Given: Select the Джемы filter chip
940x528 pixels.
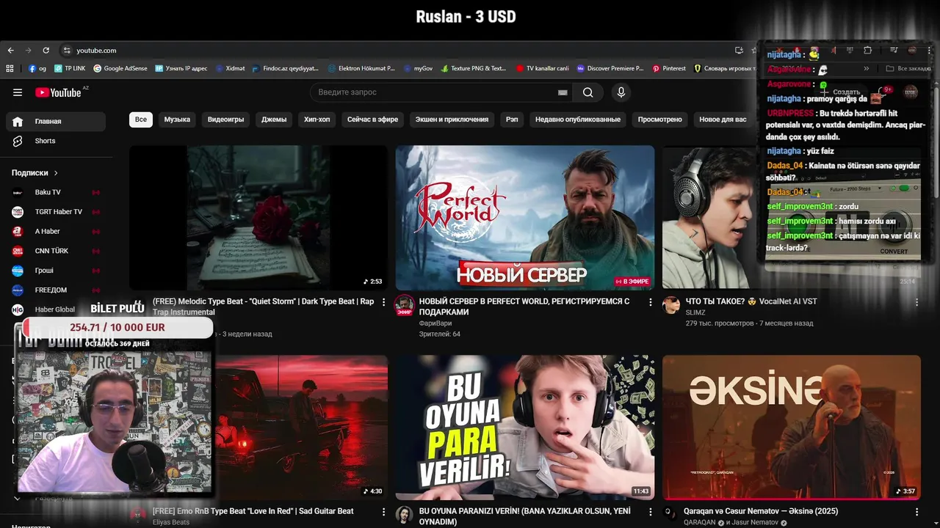Looking at the screenshot, I should (x=274, y=120).
